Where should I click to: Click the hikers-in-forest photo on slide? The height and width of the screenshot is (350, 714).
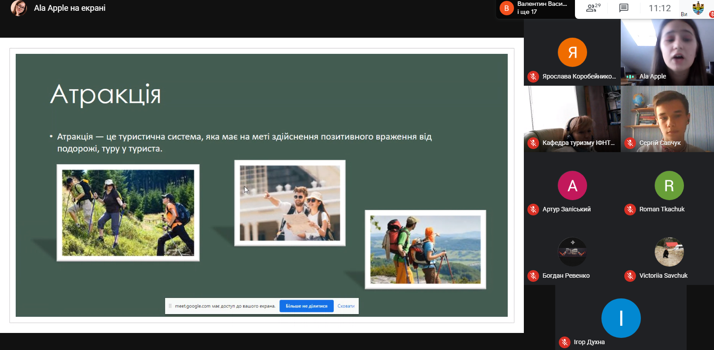tap(128, 213)
